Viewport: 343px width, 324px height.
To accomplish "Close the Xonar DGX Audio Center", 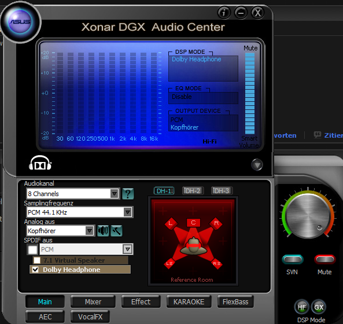I will [258, 13].
